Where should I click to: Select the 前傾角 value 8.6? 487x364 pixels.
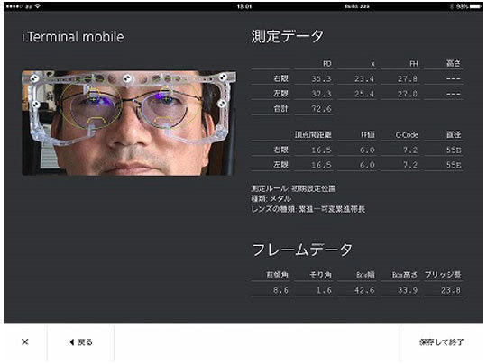280,290
